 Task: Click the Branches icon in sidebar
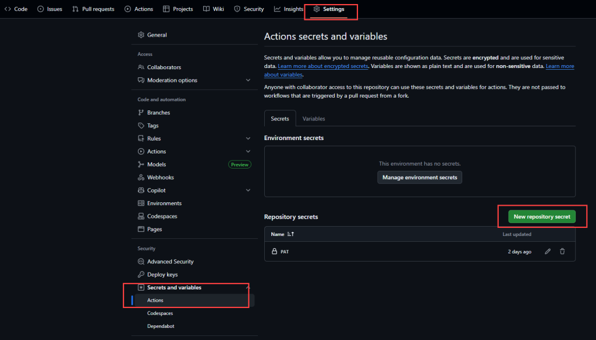(x=141, y=113)
